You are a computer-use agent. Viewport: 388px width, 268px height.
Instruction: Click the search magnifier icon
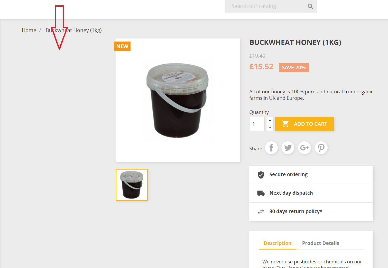(x=310, y=6)
